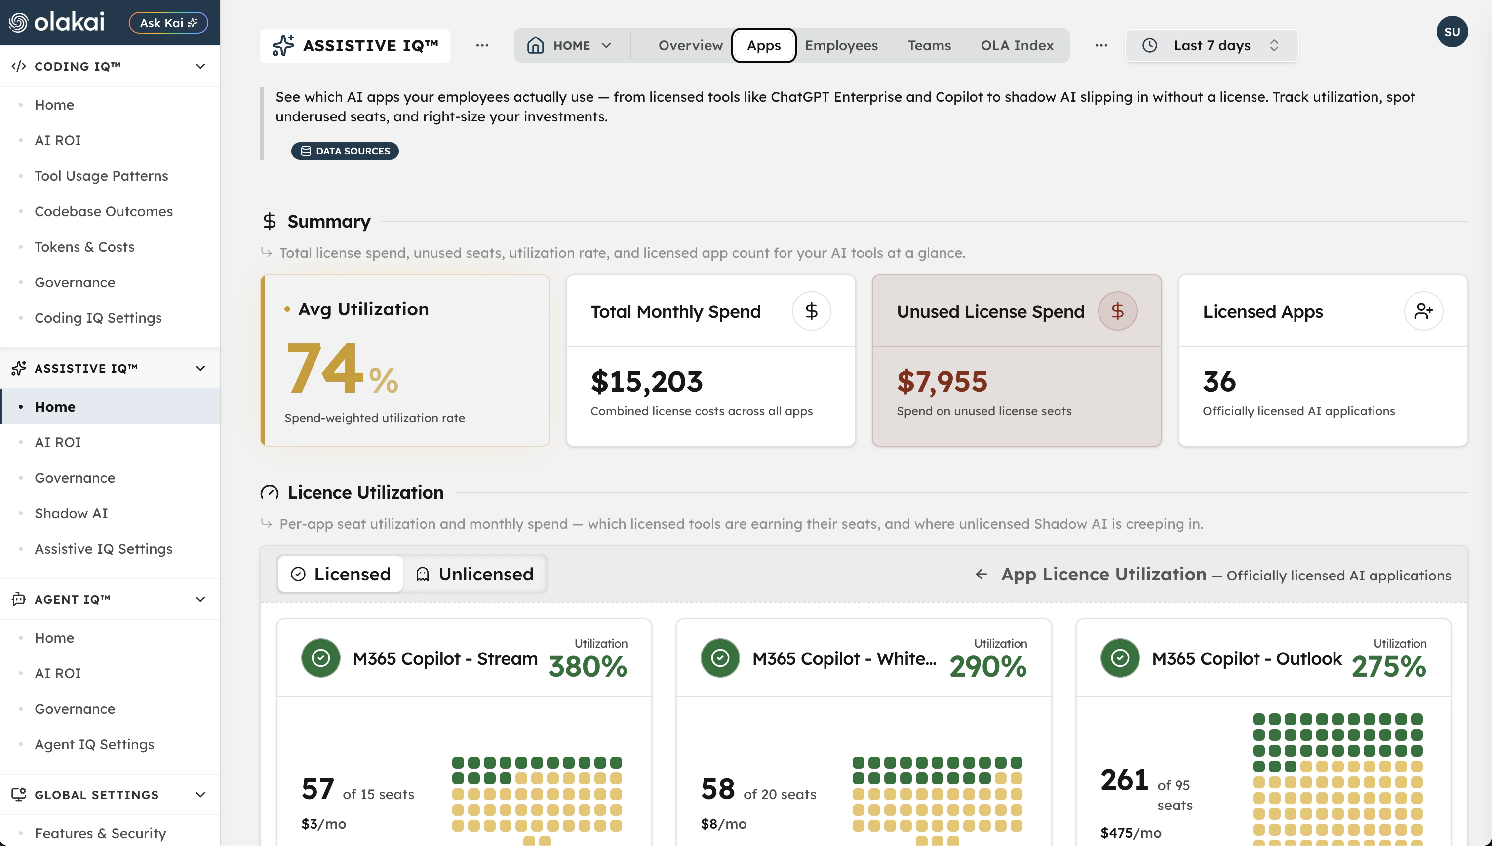Viewport: 1492px width, 846px height.
Task: Click the add-user icon on Licensed Apps card
Action: (1423, 311)
